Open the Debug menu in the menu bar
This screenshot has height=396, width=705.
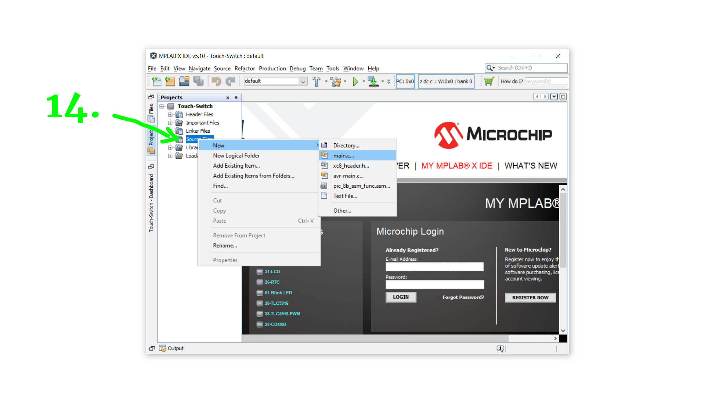297,69
